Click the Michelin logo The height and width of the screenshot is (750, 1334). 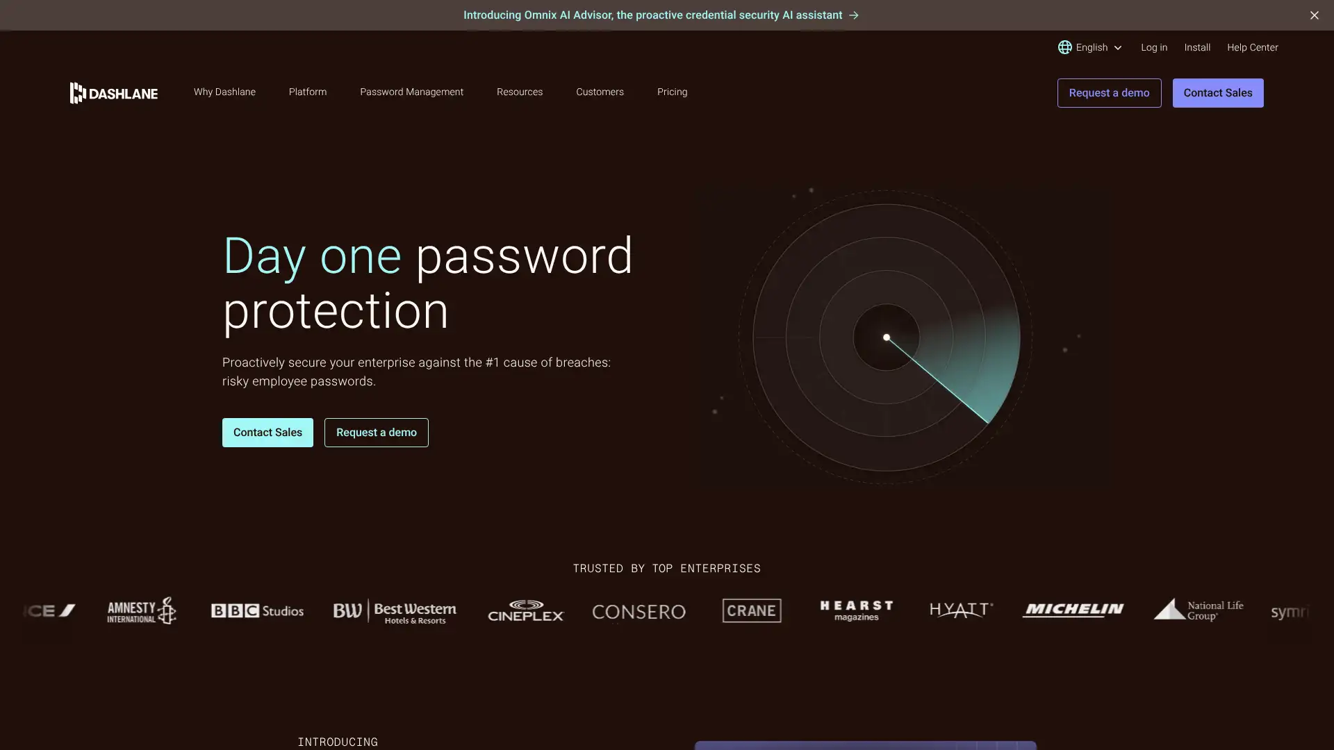(x=1073, y=610)
